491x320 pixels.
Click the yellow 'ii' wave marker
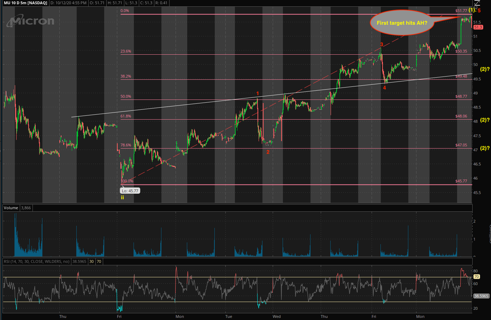[x=123, y=198]
